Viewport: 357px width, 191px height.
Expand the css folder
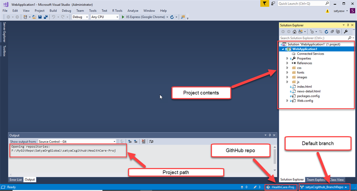click(x=287, y=68)
